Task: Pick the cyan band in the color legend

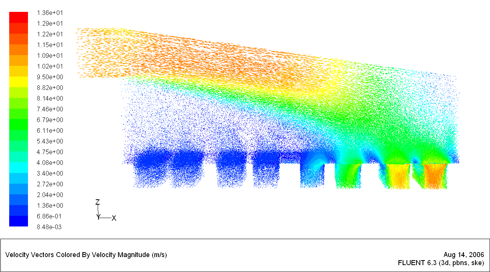Action: click(x=18, y=167)
